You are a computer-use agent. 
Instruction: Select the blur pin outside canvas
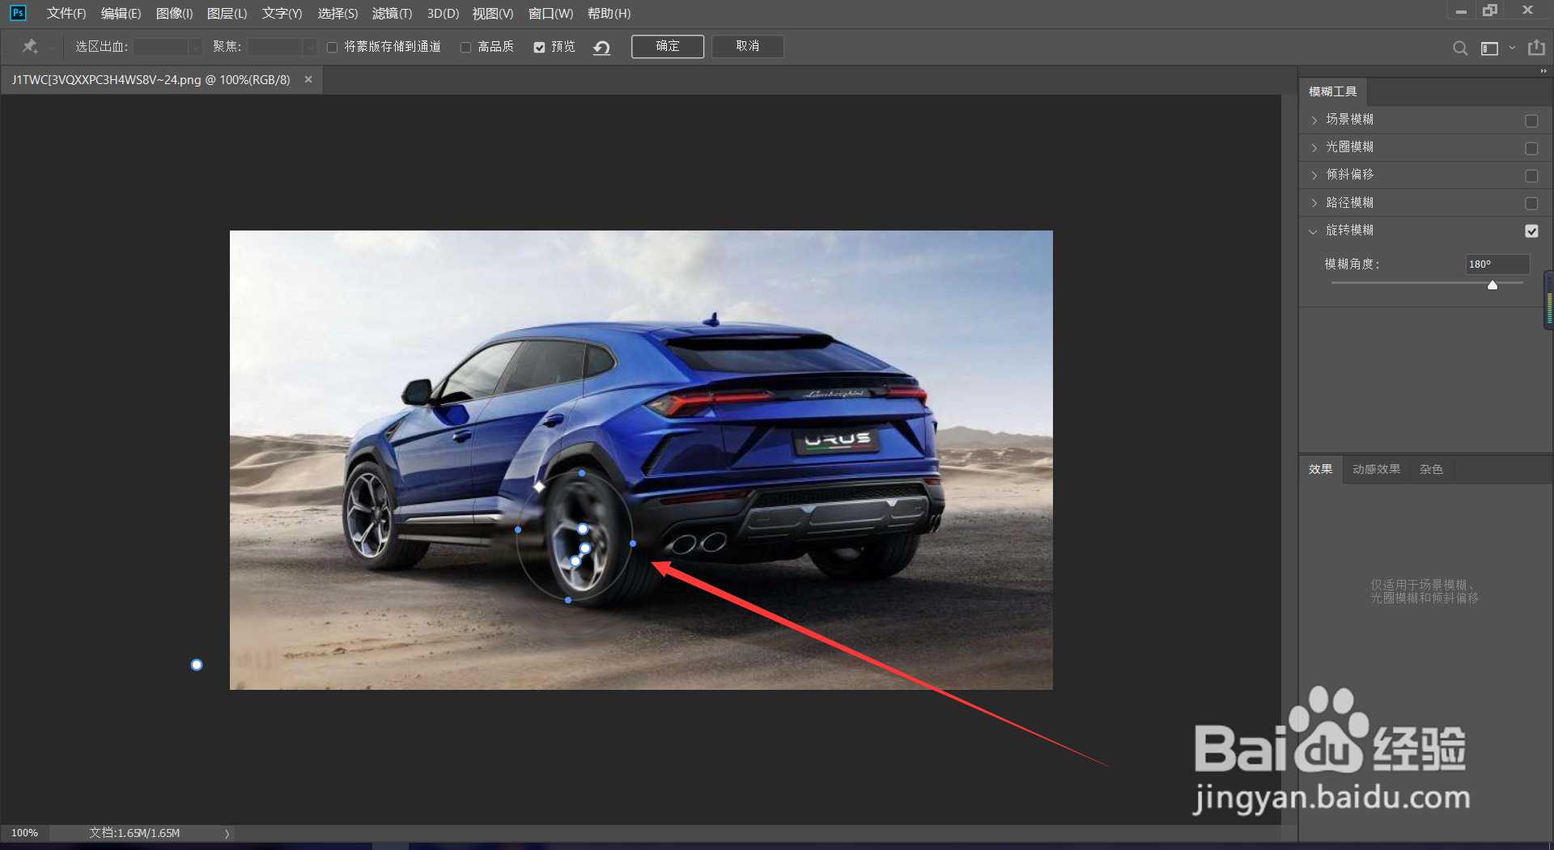pyautogui.click(x=197, y=665)
